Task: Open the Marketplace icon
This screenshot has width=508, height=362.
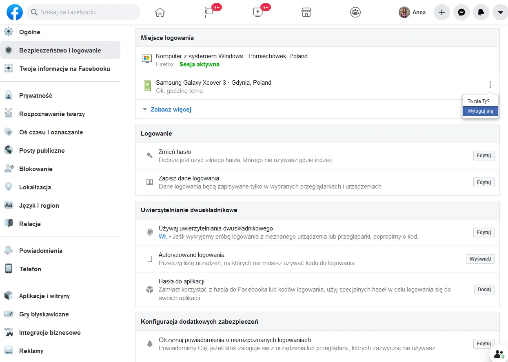Action: click(306, 12)
